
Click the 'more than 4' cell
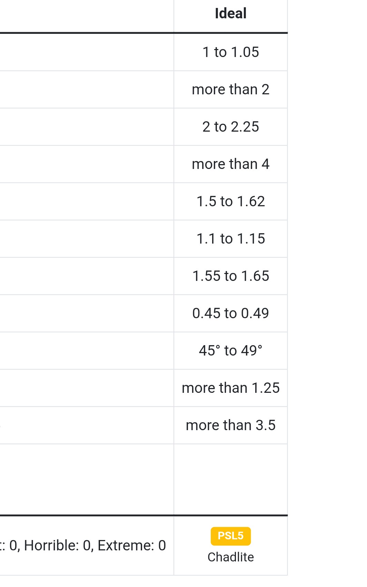[x=230, y=164]
